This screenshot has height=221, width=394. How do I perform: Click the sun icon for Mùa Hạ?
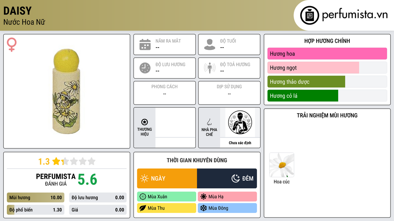coord(204,197)
